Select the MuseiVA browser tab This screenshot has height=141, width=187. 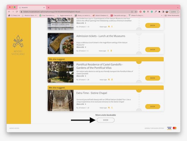pyautogui.click(x=32, y=8)
